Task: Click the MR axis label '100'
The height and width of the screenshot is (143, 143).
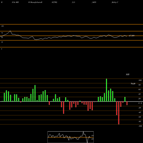Action: point(140,80)
